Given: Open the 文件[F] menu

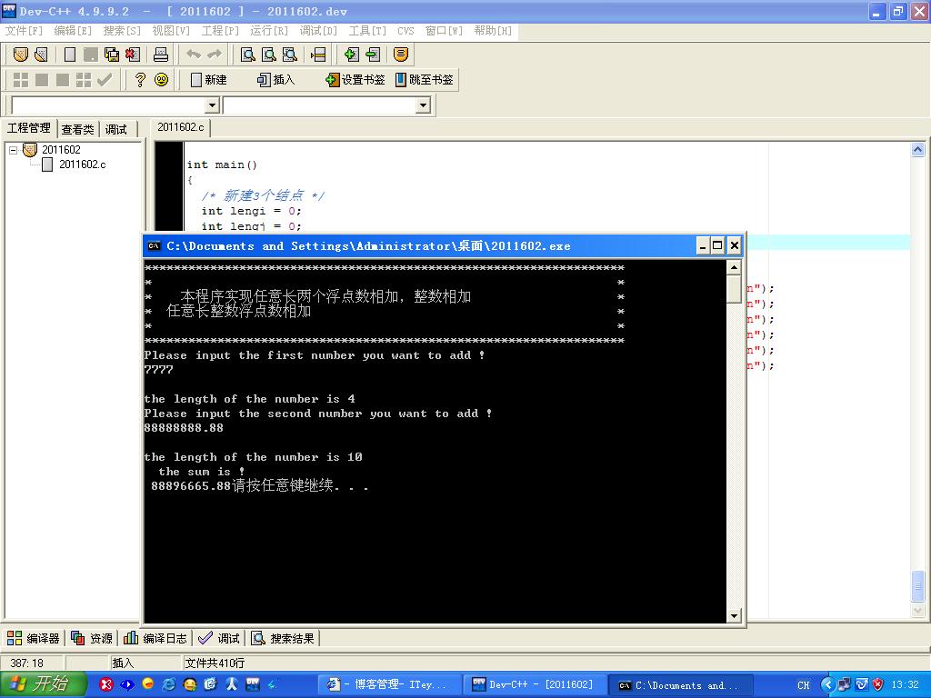Looking at the screenshot, I should click(x=24, y=30).
